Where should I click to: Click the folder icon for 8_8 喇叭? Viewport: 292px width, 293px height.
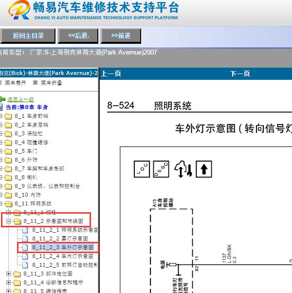pyautogui.click(x=8, y=178)
